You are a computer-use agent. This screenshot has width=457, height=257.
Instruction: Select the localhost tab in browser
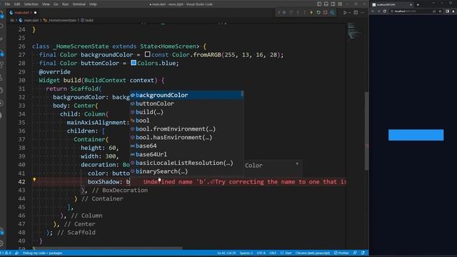click(x=392, y=5)
